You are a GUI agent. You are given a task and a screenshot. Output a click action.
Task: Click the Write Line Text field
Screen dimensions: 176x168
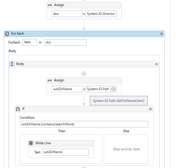pyautogui.click(x=65, y=152)
